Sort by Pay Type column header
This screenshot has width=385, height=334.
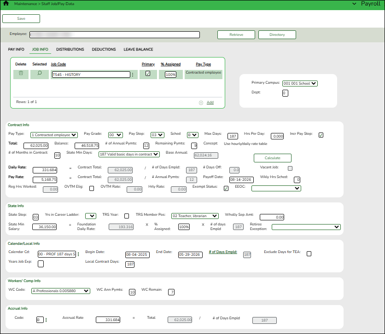(203, 64)
